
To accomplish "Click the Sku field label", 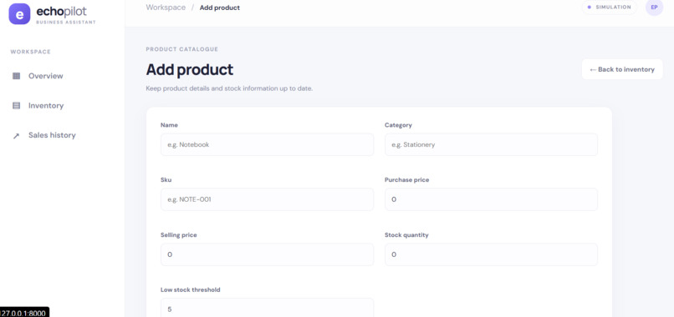I will (166, 179).
